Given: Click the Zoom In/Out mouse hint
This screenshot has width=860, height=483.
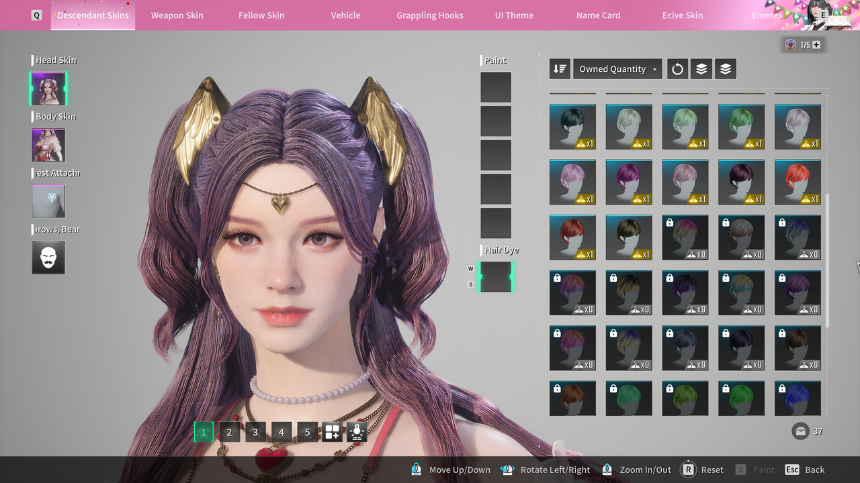Looking at the screenshot, I should tap(636, 470).
